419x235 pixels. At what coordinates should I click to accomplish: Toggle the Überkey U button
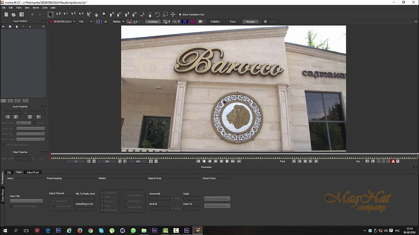[x=398, y=161]
